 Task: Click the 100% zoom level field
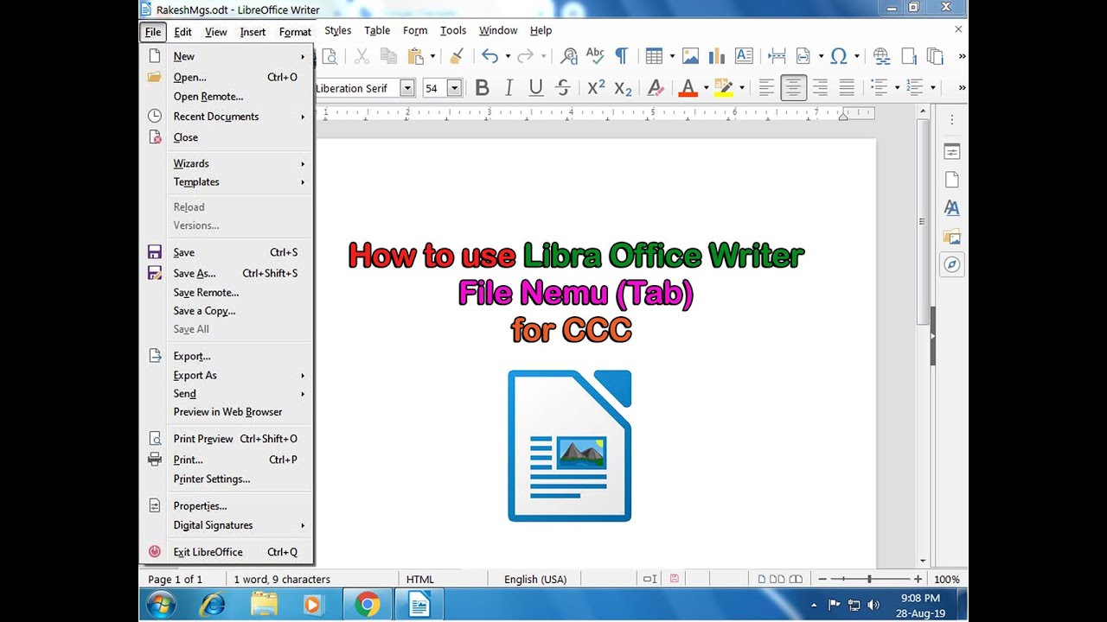point(947,580)
